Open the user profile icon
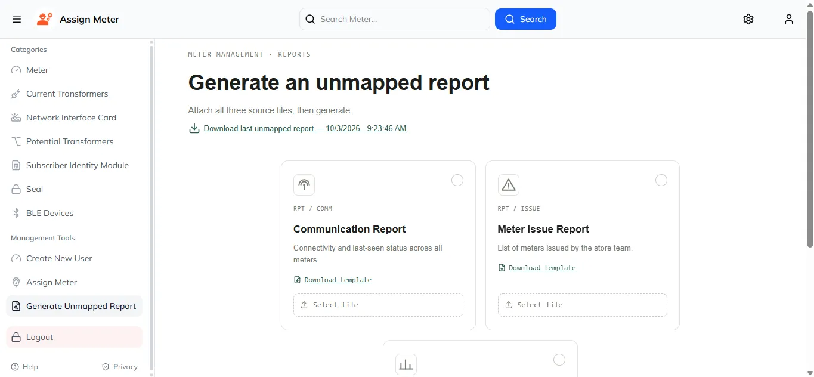 789,19
